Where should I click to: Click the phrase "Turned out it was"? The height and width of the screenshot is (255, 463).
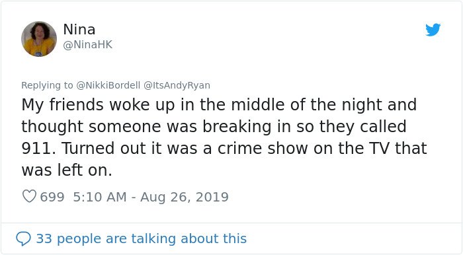coord(130,148)
